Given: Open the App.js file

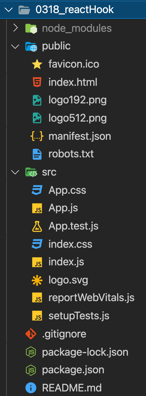Looking at the screenshot, I should (x=63, y=209).
